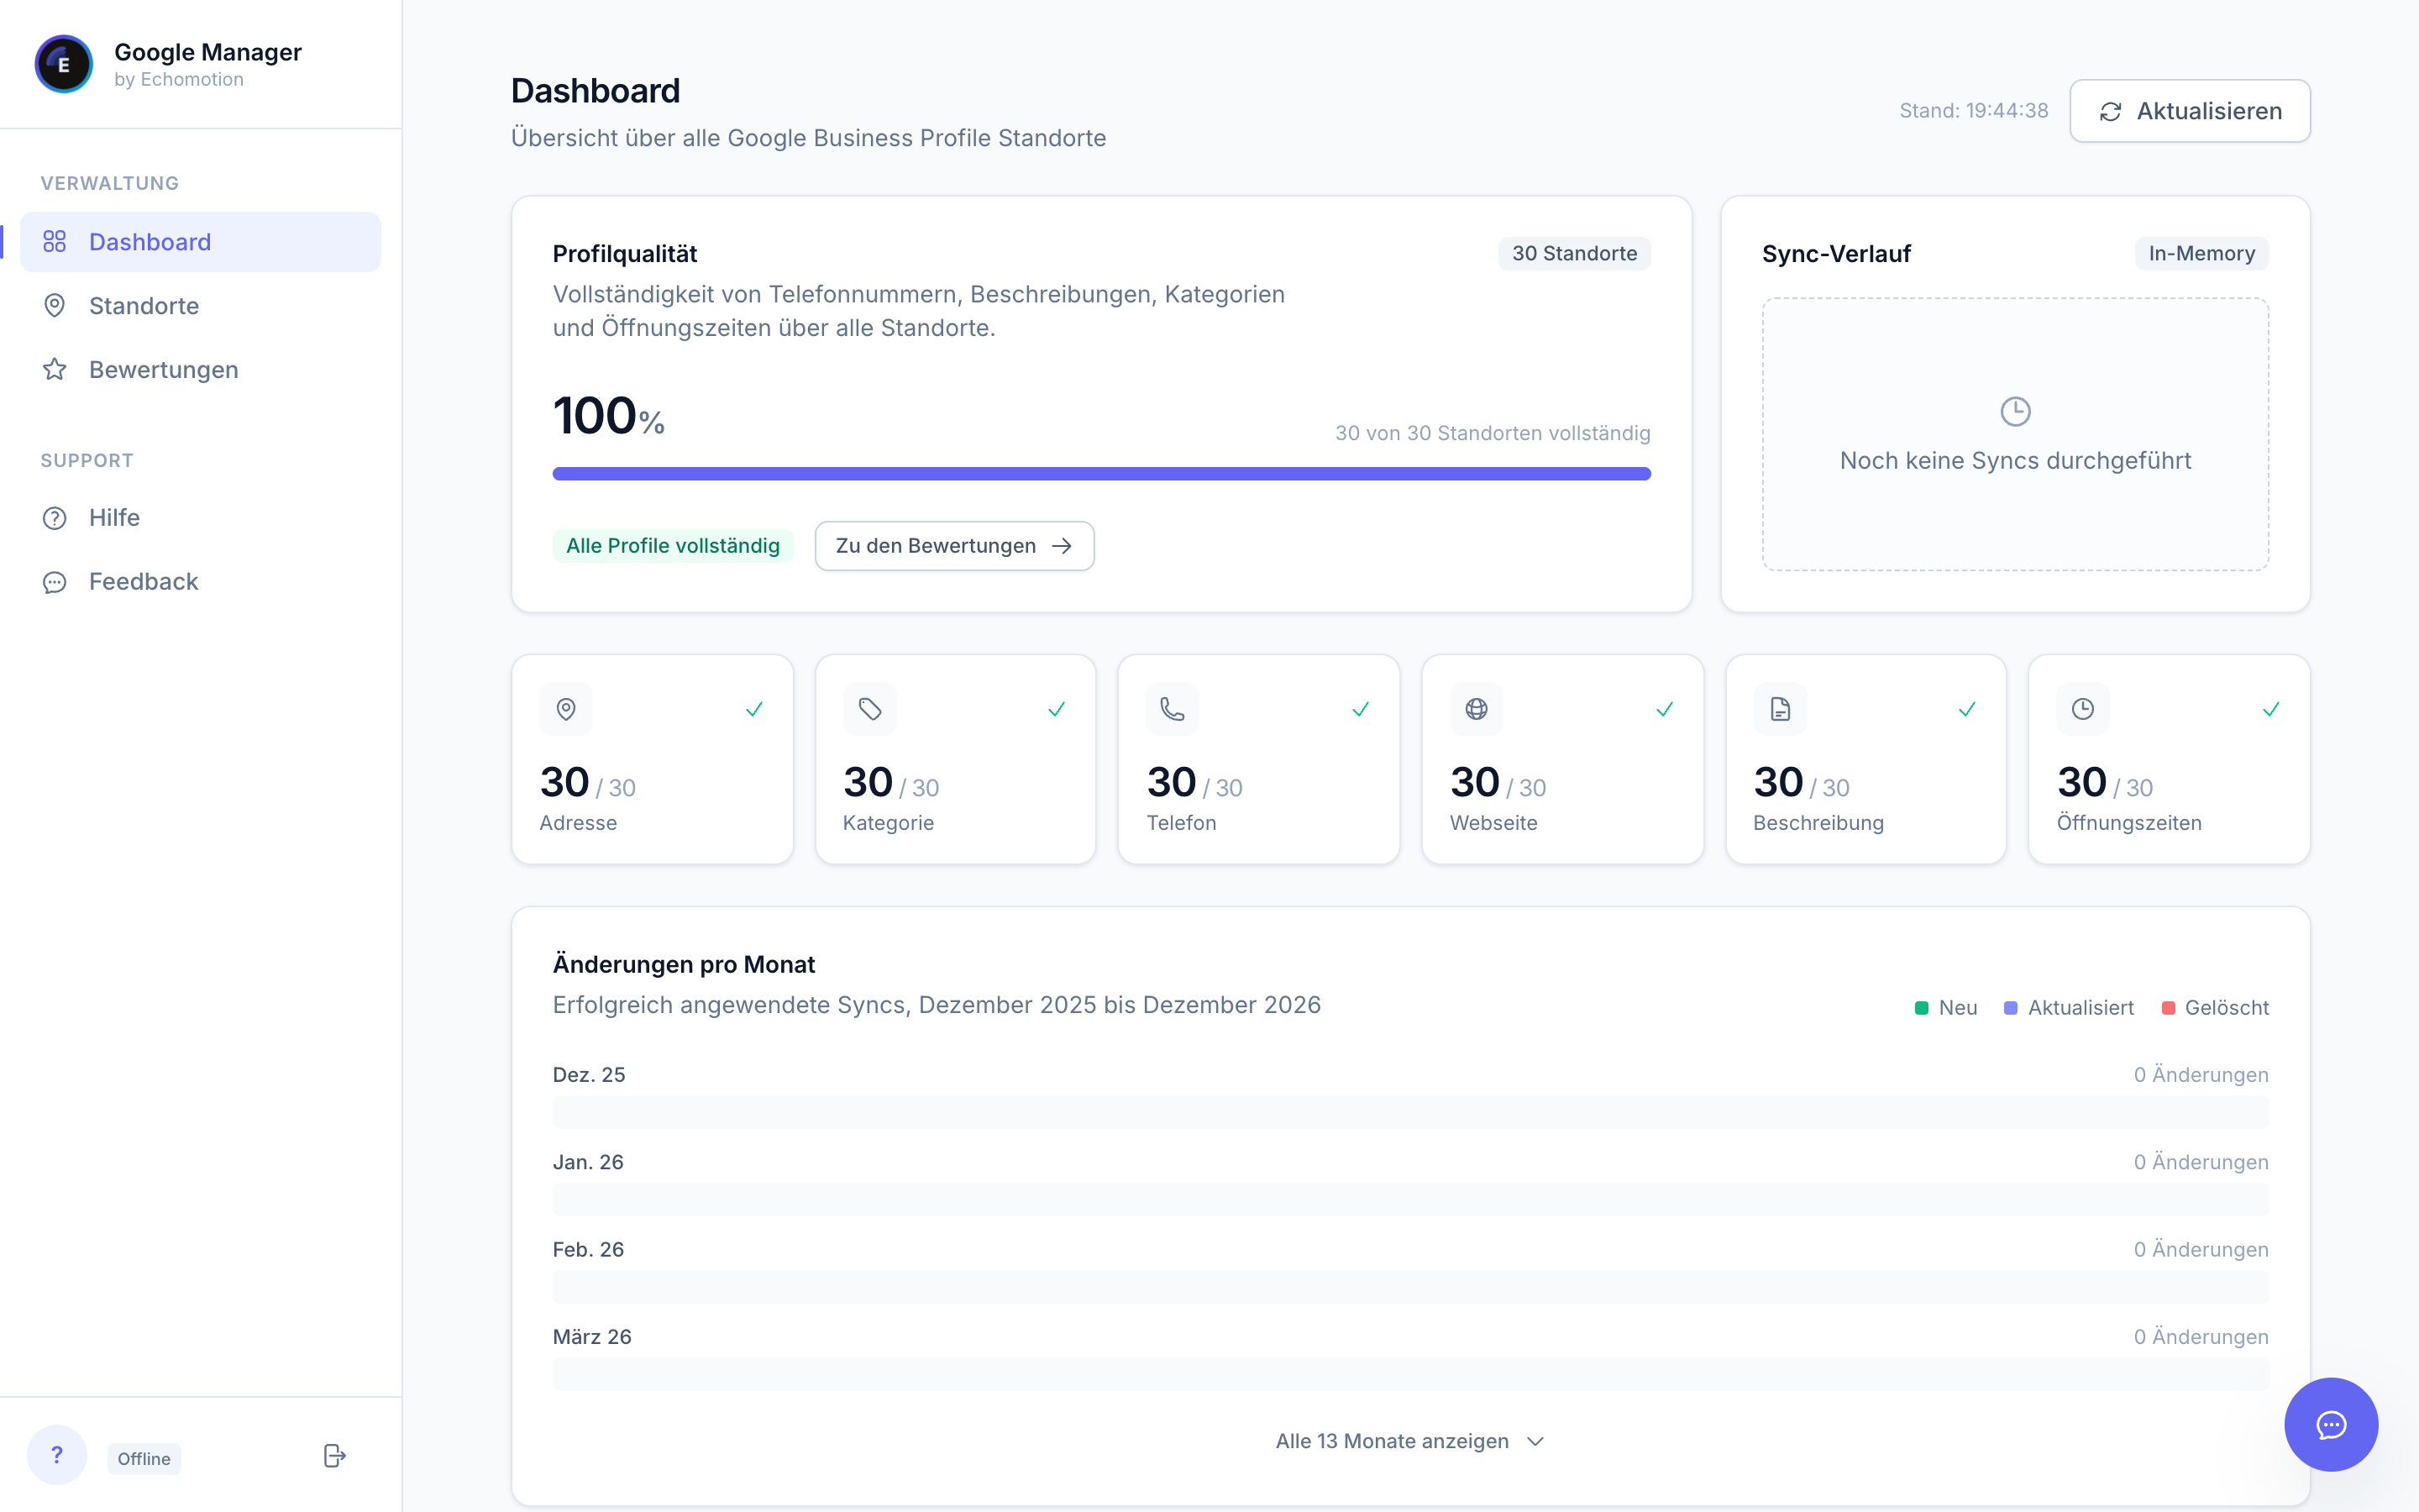The width and height of the screenshot is (2419, 1512).
Task: Click the green checkmark on Adresse card
Action: [755, 709]
